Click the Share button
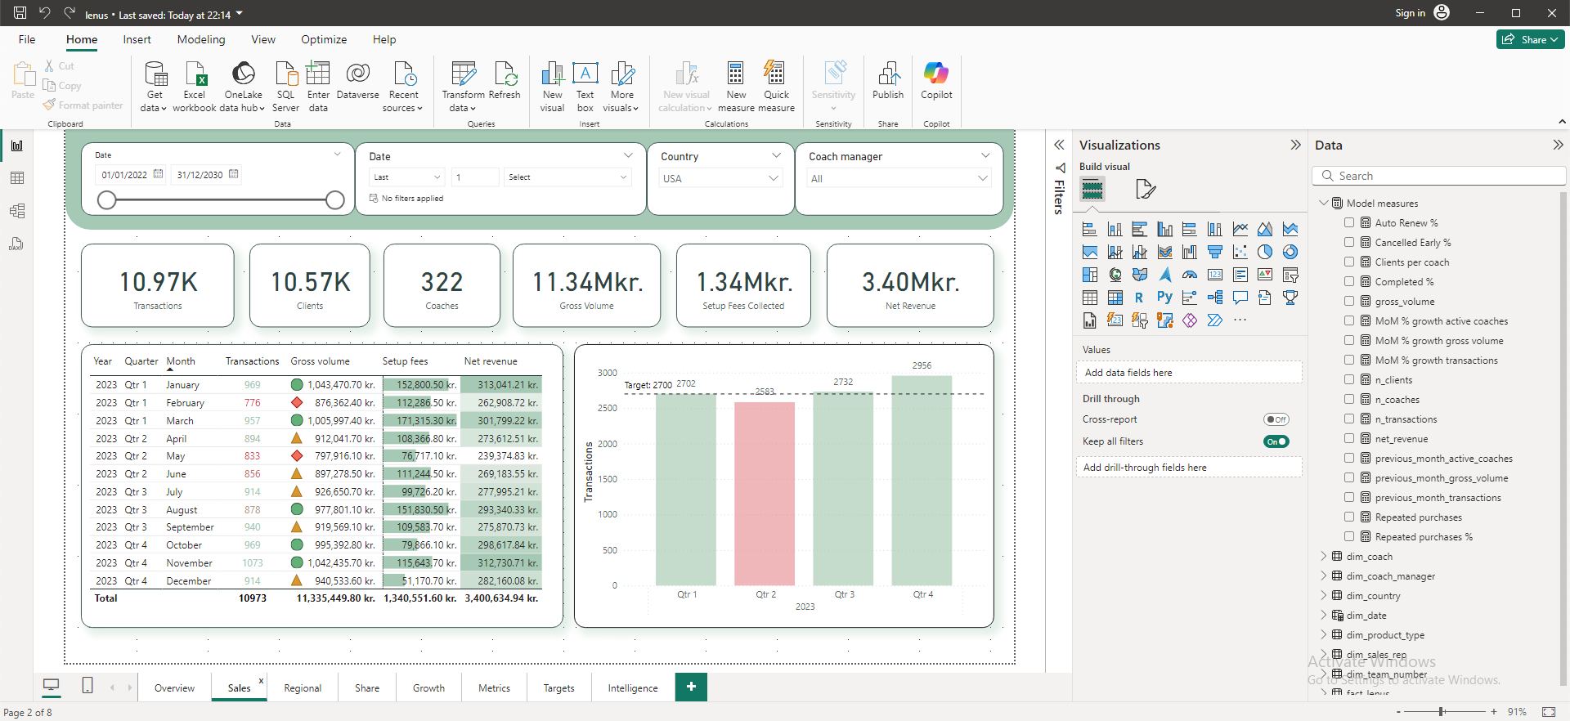Viewport: 1570px width, 721px height. (1530, 39)
